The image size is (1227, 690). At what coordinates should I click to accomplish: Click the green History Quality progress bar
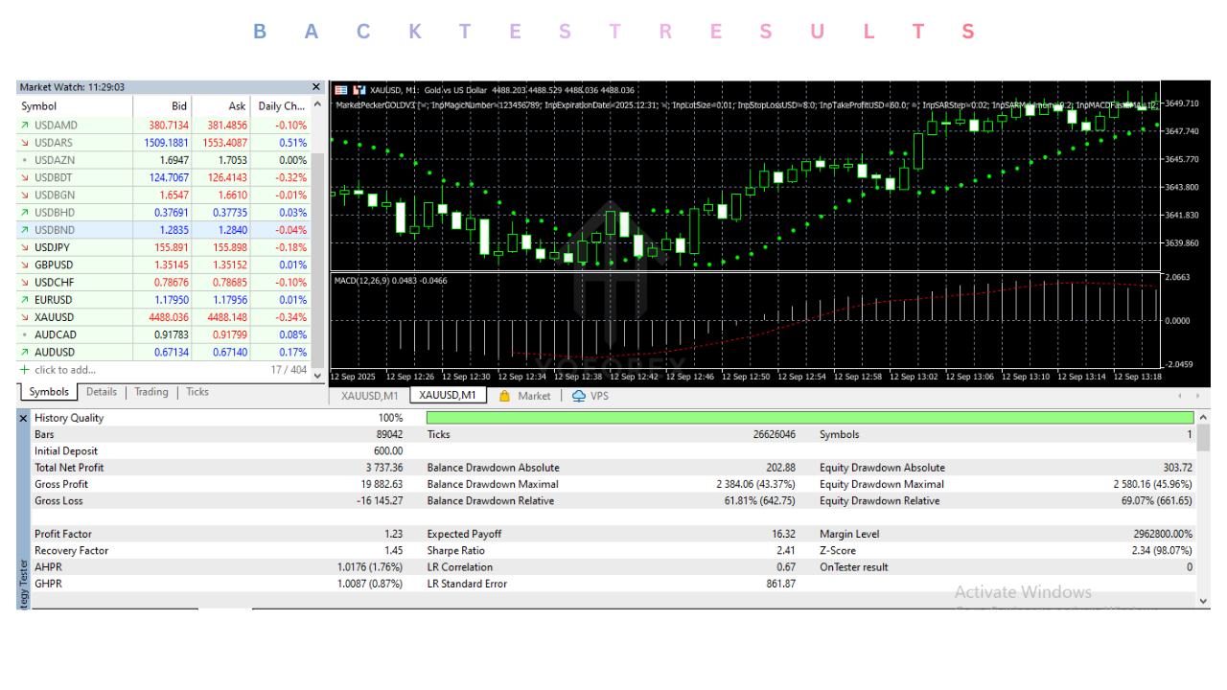pos(809,418)
